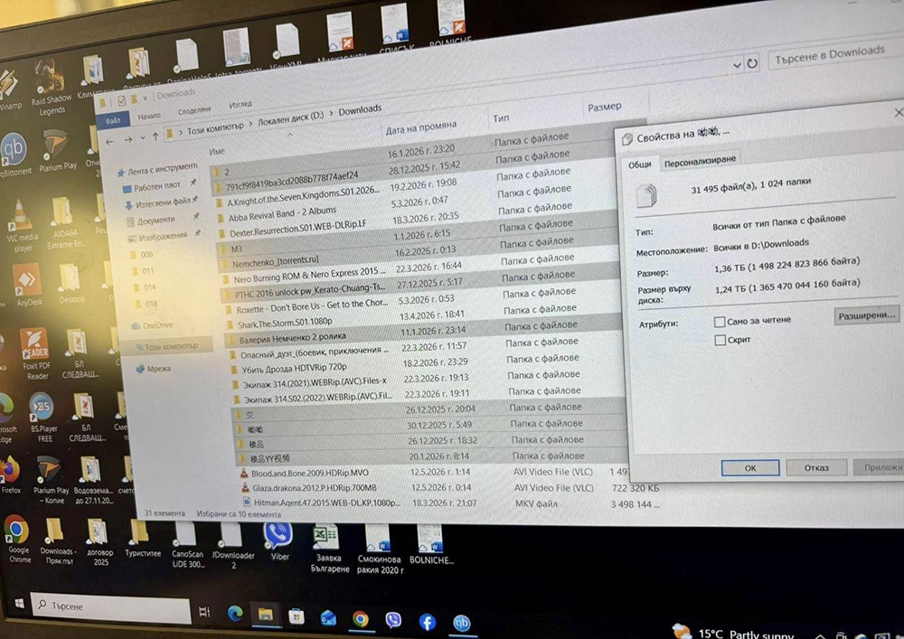Open the Winamp desktop shortcut

pos(8,92)
